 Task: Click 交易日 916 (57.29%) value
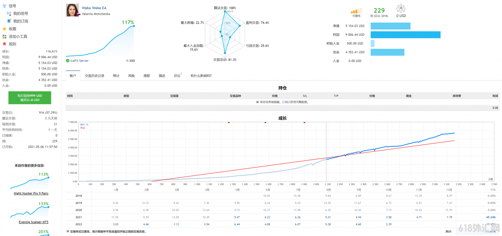[x=48, y=113]
